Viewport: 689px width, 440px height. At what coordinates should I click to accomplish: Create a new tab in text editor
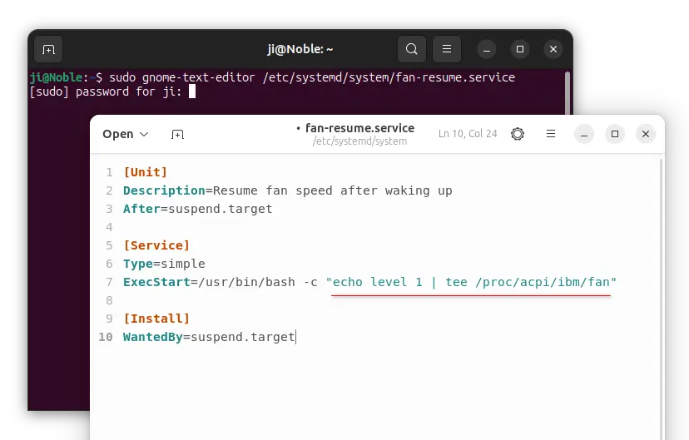177,135
